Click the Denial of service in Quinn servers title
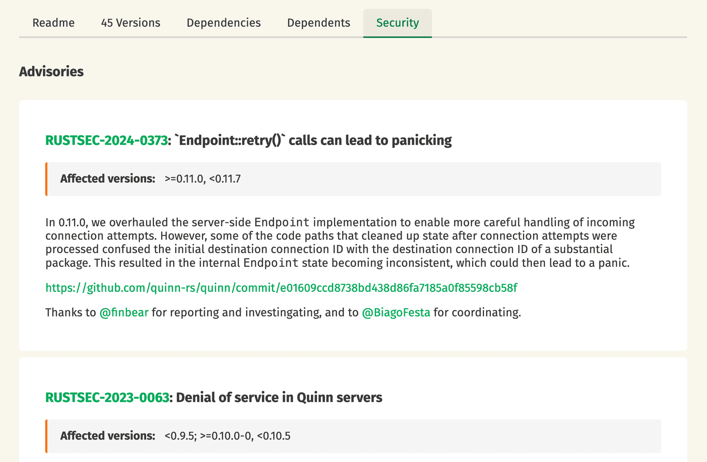 [279, 398]
